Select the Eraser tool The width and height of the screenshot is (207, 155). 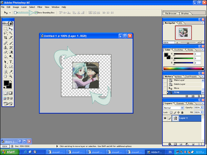[6, 52]
